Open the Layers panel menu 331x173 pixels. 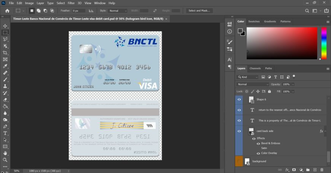pyautogui.click(x=328, y=69)
